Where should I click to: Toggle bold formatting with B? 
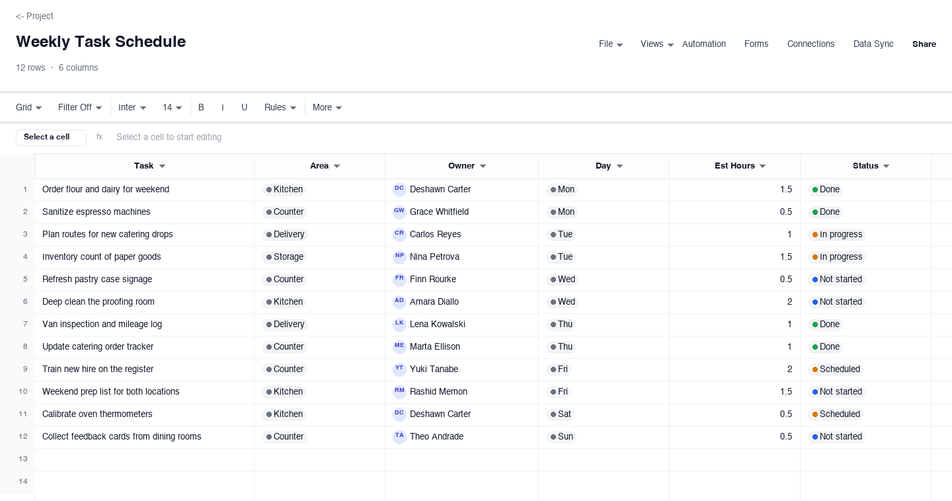pyautogui.click(x=201, y=107)
